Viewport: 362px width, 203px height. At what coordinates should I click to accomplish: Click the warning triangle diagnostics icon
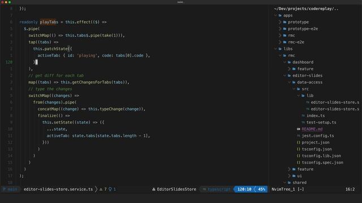[x=101, y=189]
